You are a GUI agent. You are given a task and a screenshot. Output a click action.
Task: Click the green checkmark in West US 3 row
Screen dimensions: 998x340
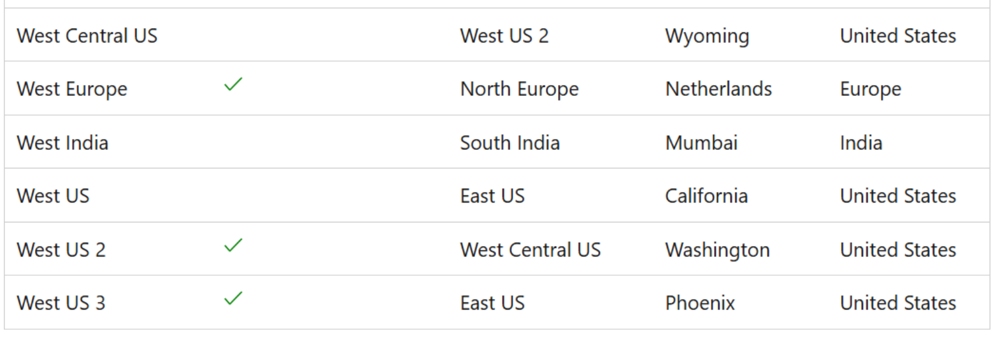point(233,298)
